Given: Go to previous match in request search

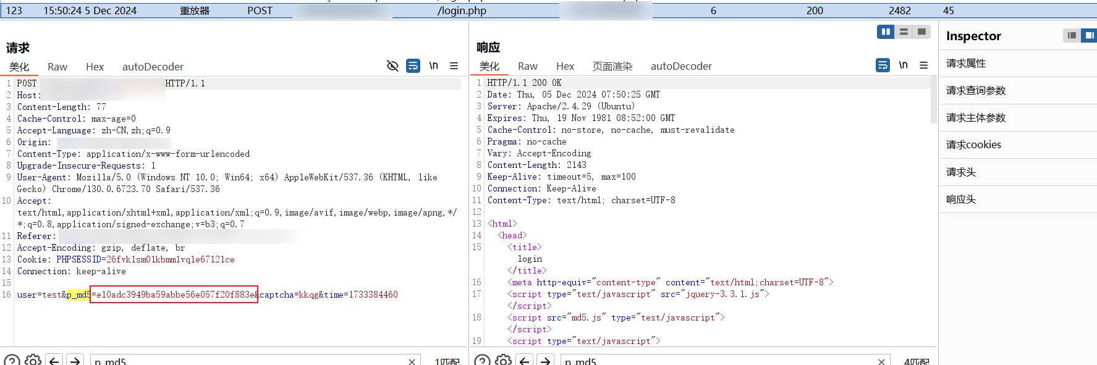Looking at the screenshot, I should (x=54, y=361).
